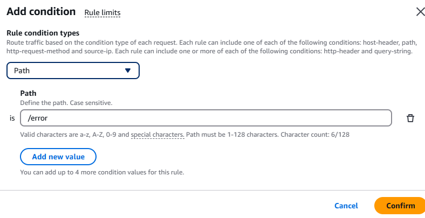Confirm the new condition
425x218 pixels.
[400, 206]
